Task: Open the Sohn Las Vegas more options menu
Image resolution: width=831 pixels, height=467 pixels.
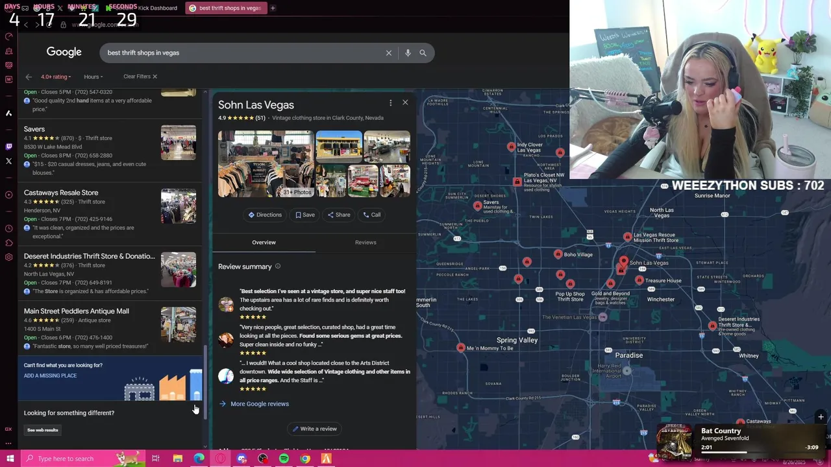Action: tap(390, 102)
